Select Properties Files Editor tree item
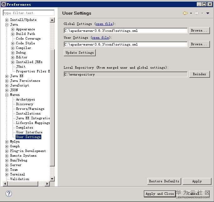This screenshot has width=214, height=202. point(33,71)
